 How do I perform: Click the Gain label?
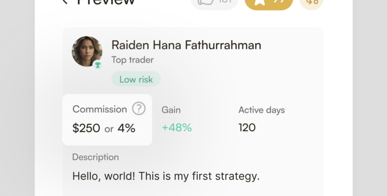coord(171,110)
